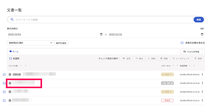Open the end date calendar picker icon
Image resolution: width=210 pixels, height=112 pixels.
(202, 34)
